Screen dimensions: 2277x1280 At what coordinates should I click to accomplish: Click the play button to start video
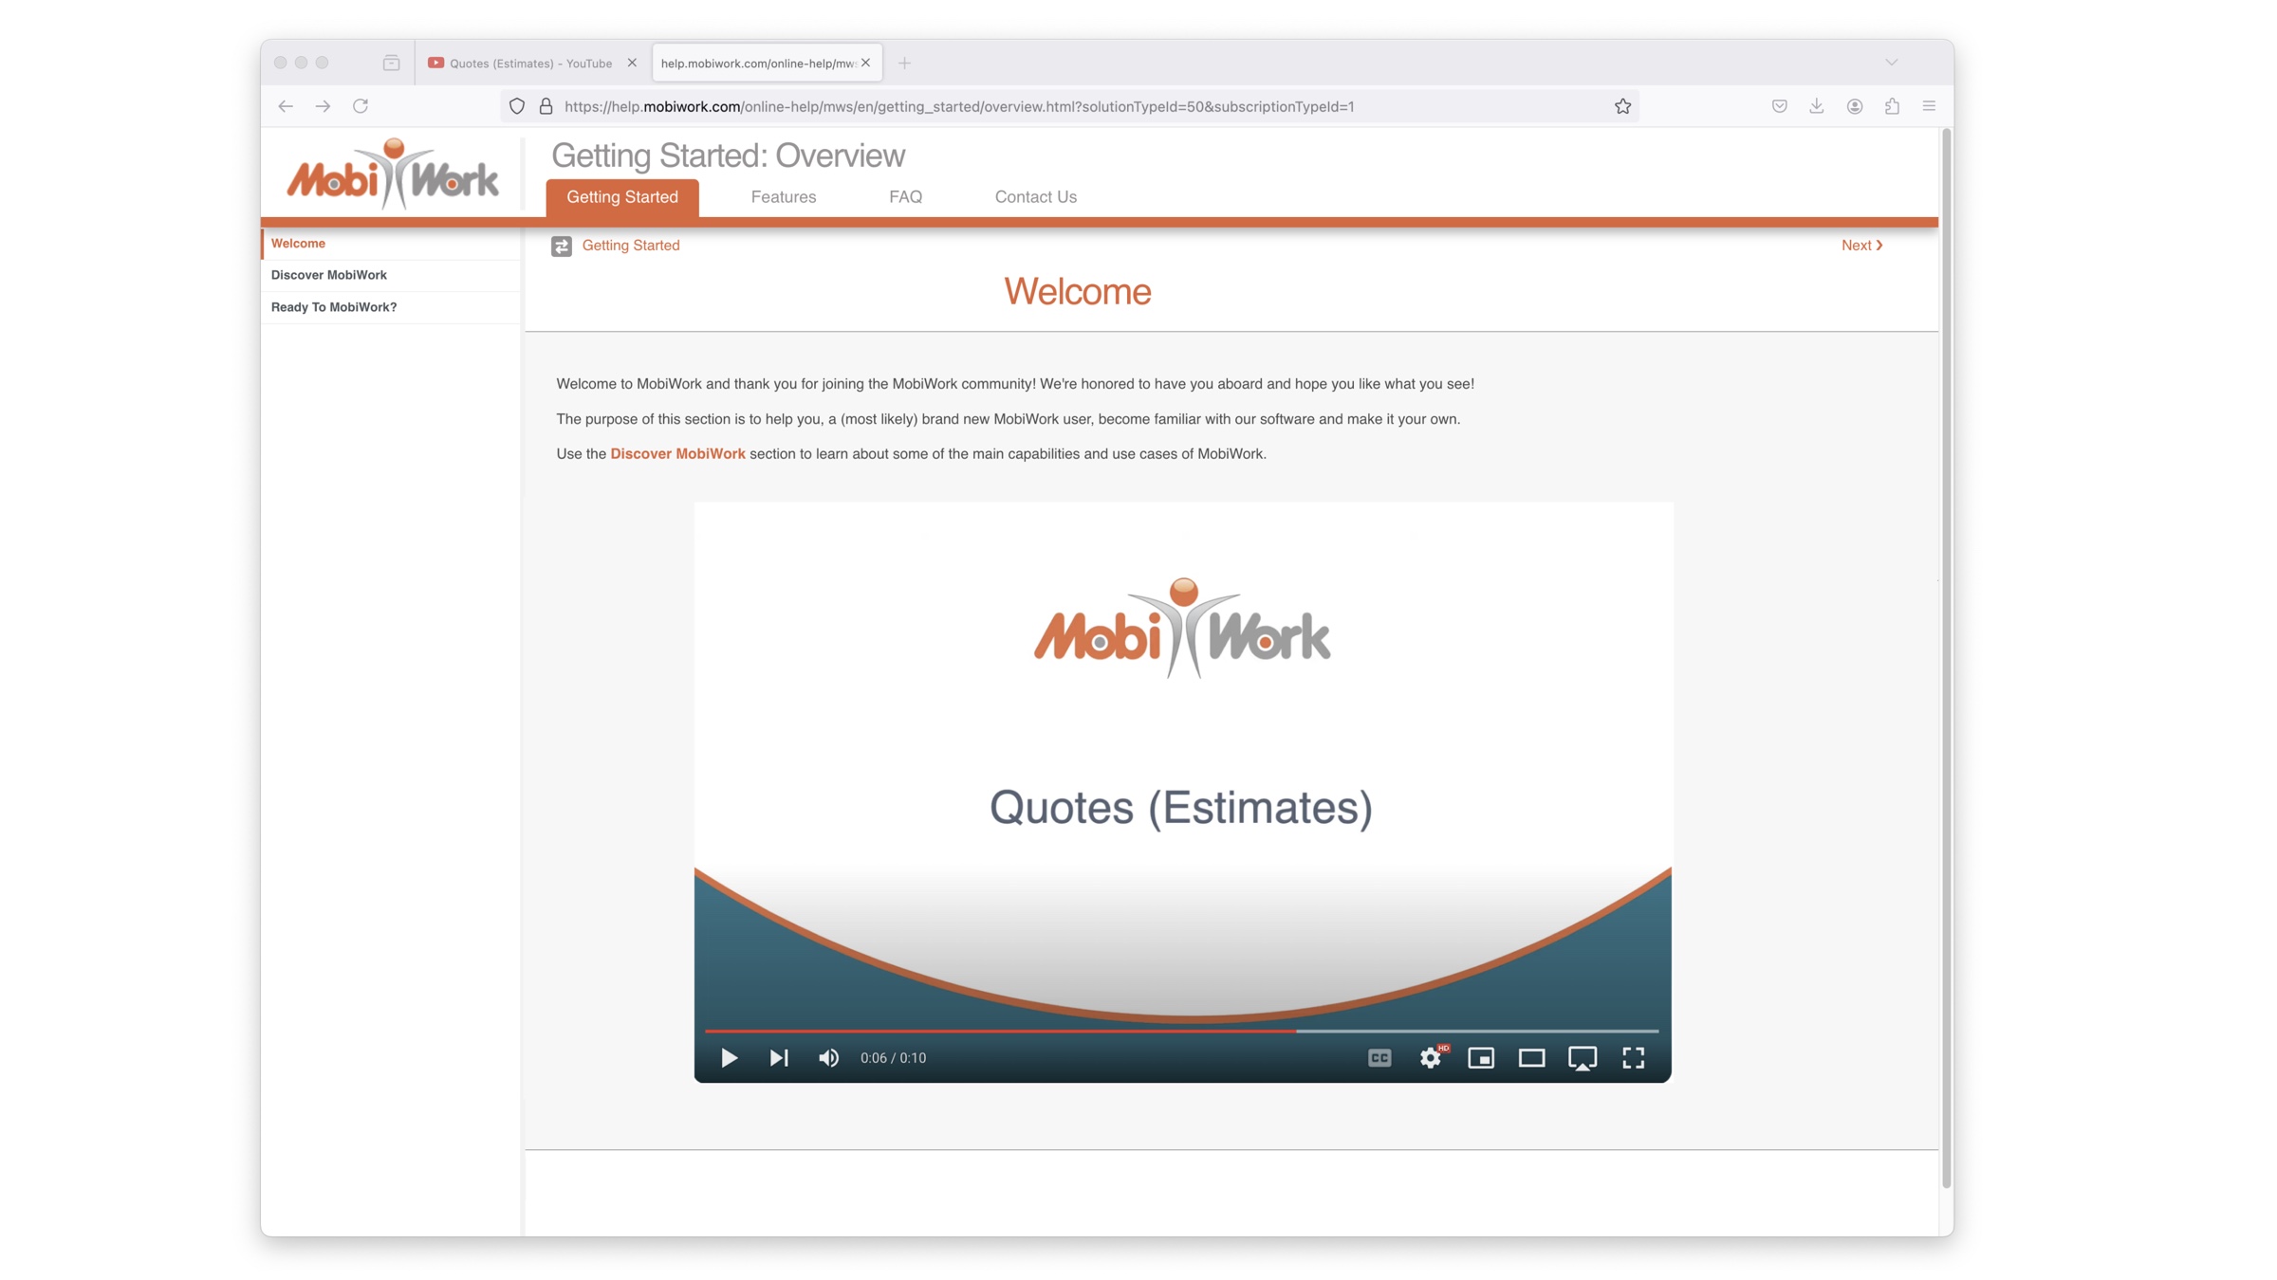tap(727, 1058)
